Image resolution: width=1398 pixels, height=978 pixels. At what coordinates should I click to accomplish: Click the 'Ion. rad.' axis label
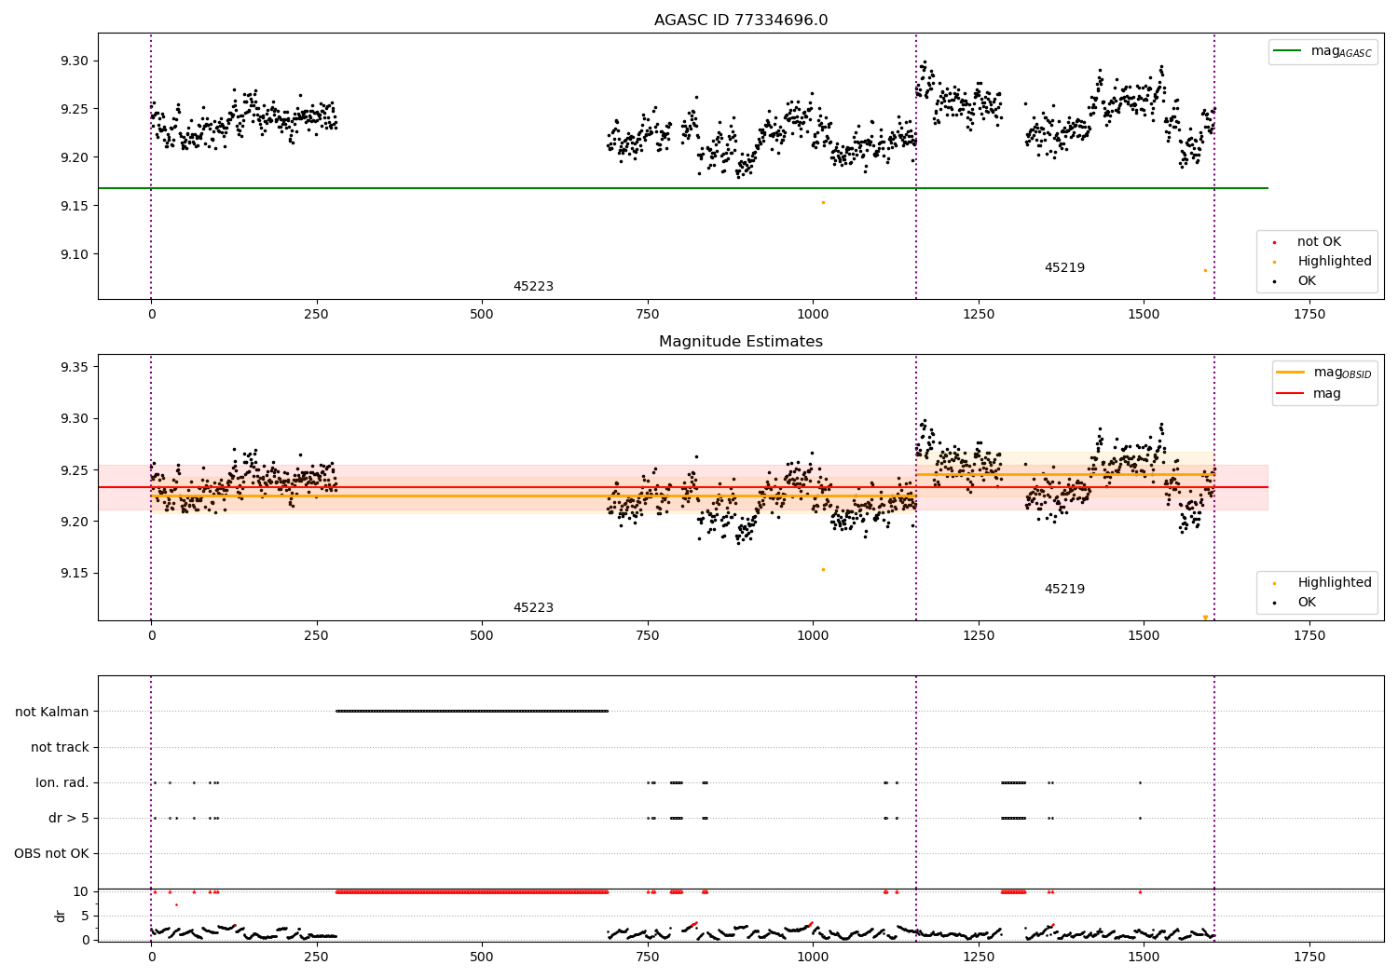pyautogui.click(x=62, y=782)
